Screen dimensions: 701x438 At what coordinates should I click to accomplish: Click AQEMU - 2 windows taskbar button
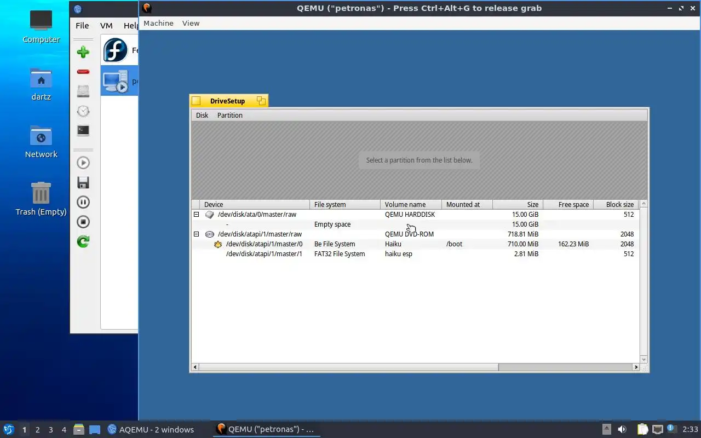(x=157, y=429)
